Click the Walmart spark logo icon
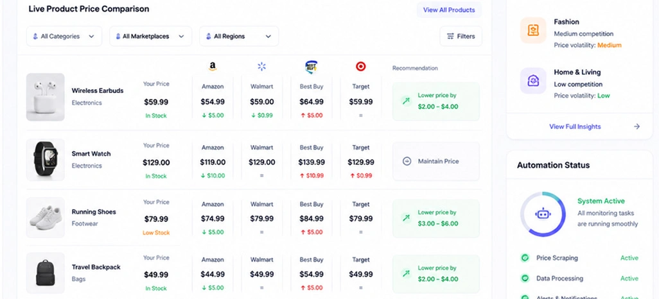659x299 pixels. (262, 66)
